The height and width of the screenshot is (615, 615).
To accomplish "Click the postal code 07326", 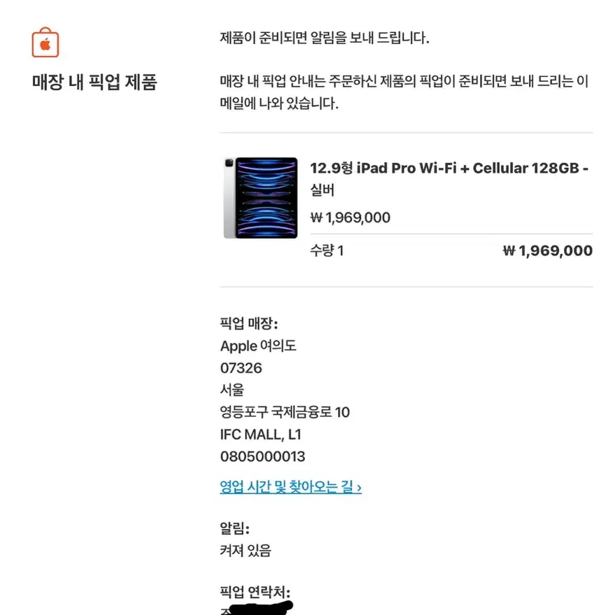I will pos(241,368).
